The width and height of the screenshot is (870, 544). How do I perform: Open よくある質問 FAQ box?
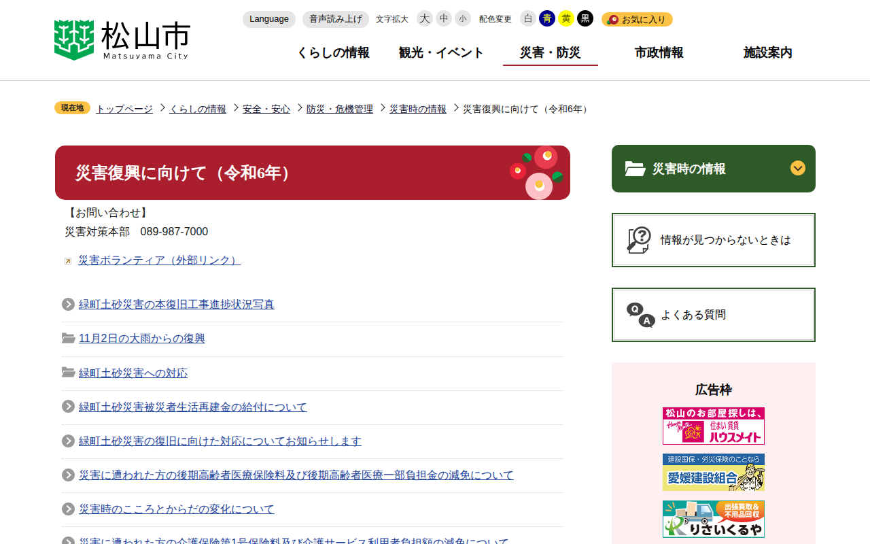click(x=714, y=315)
